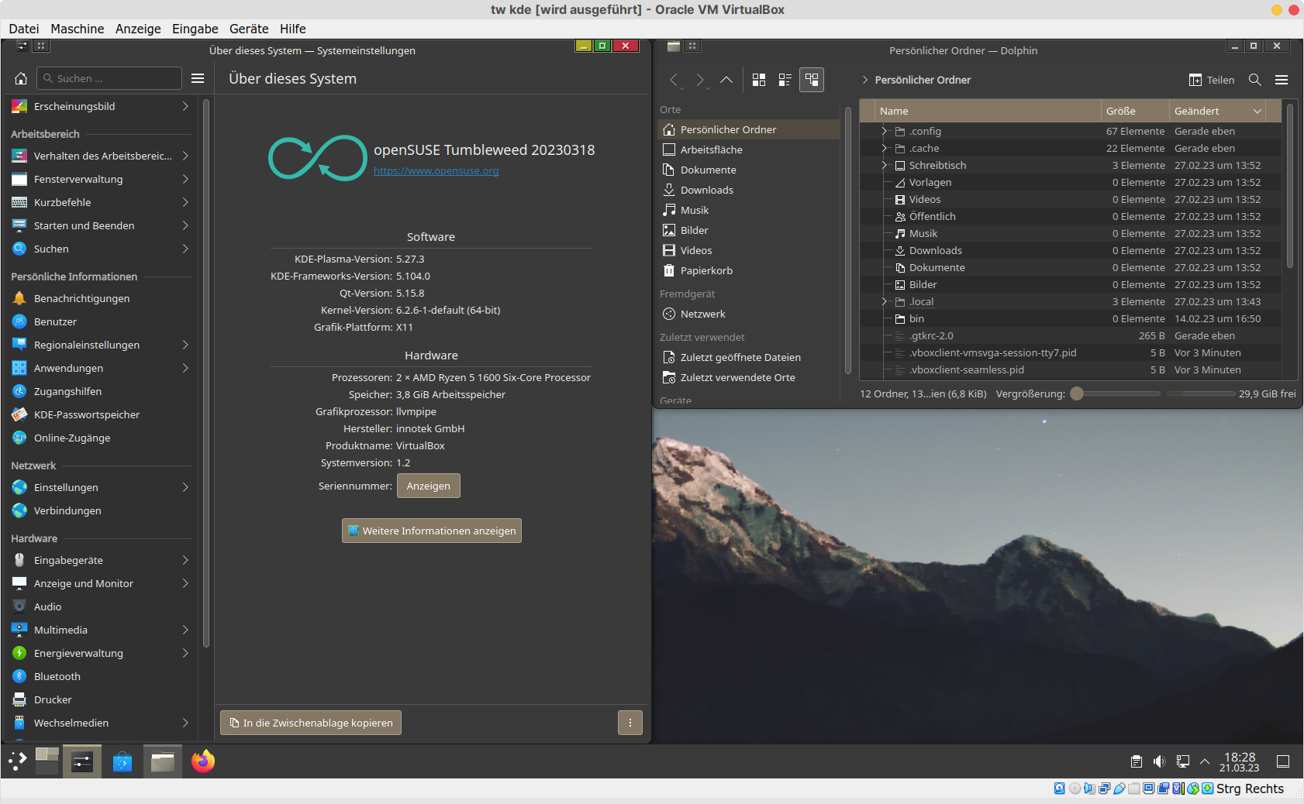Expand system tray hidden icons arrow

pyautogui.click(x=1205, y=761)
